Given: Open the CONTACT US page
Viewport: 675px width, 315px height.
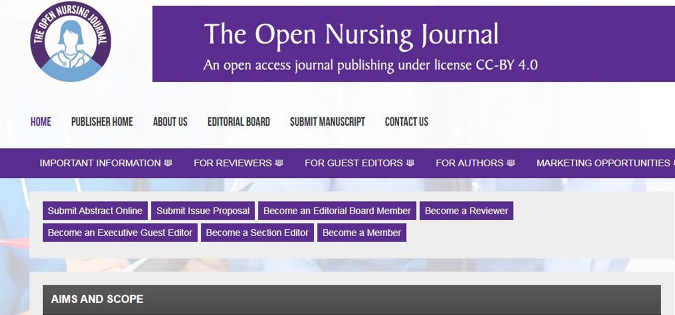Looking at the screenshot, I should [407, 122].
